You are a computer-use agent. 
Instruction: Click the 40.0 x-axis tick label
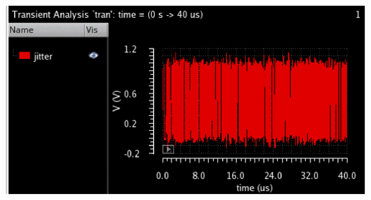[347, 176]
